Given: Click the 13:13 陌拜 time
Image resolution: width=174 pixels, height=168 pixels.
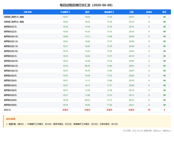Looking at the screenshot, I should tap(87, 37).
